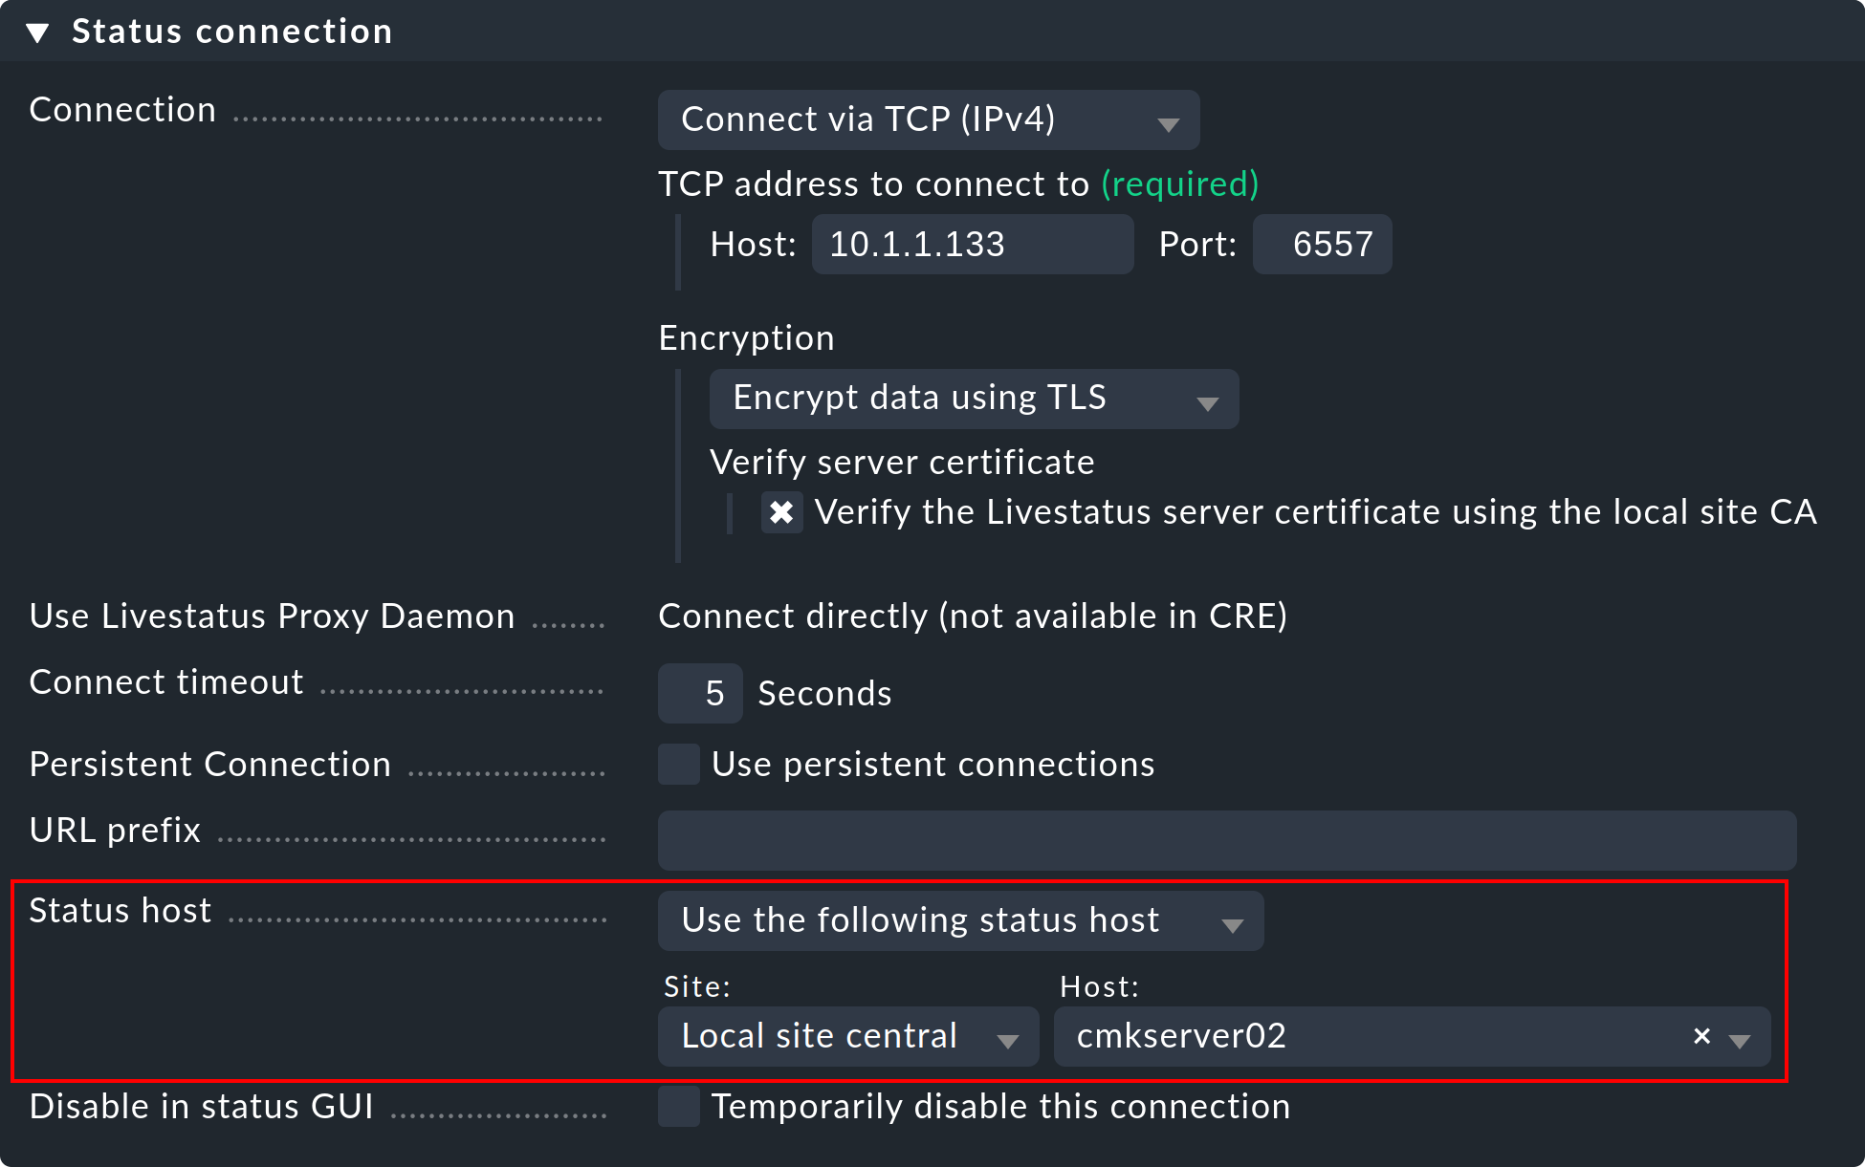
Task: Uncheck Verify the Livestatus server certificate
Action: (x=781, y=513)
